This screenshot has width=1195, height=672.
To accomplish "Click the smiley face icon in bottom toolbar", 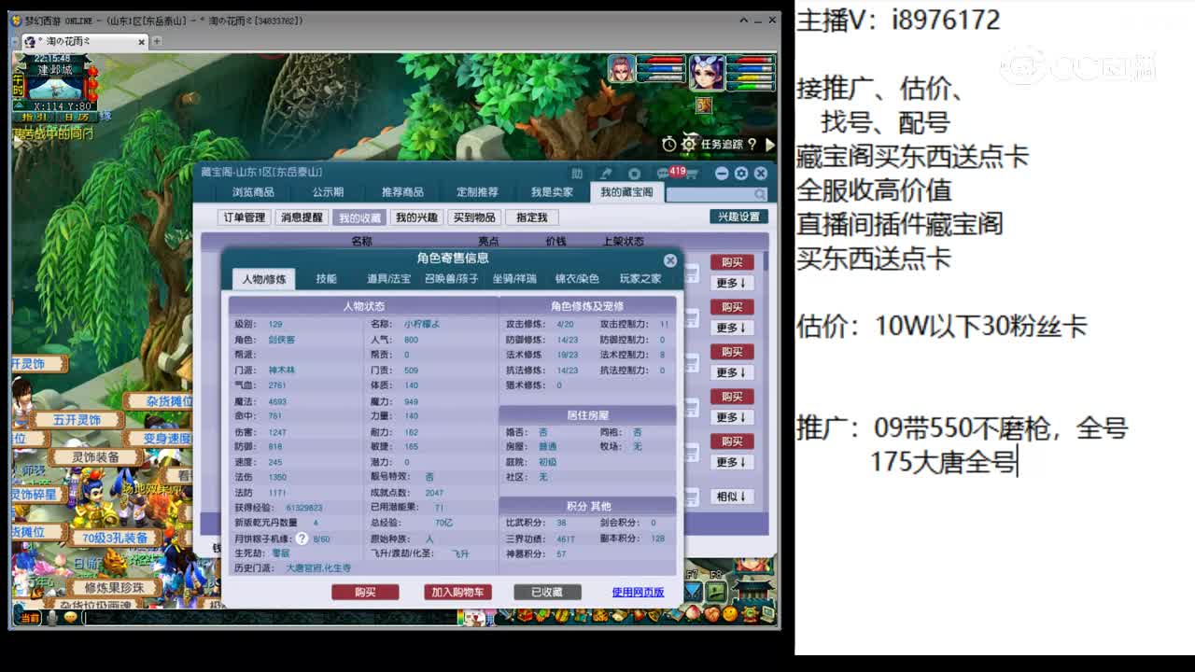I will click(x=729, y=615).
